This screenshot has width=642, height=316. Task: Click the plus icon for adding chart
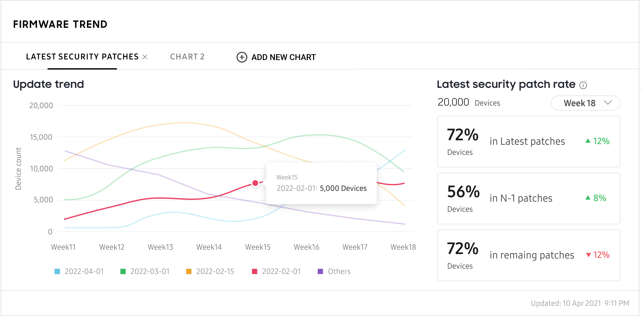pos(242,57)
